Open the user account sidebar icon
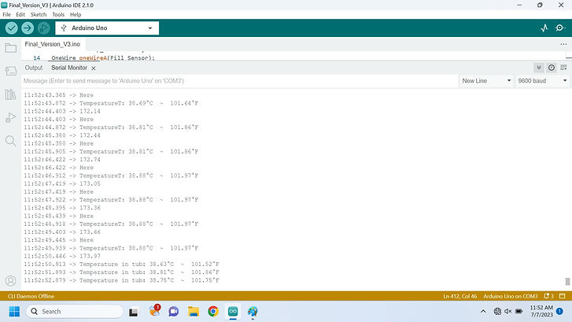The image size is (572, 322). 10,281
